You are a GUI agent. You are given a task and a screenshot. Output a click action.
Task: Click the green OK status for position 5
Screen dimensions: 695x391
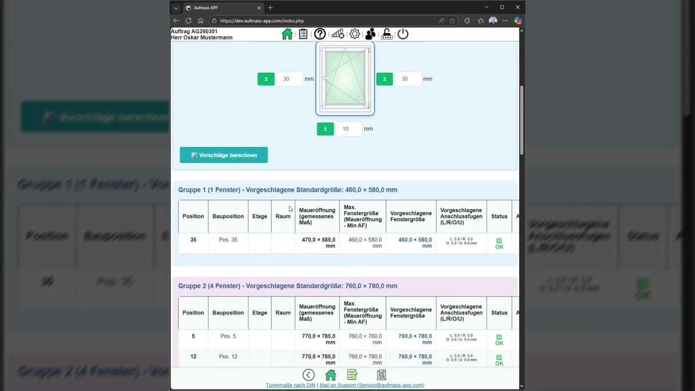click(499, 340)
